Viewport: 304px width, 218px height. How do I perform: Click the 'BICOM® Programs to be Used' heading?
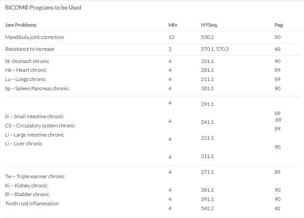click(x=43, y=7)
